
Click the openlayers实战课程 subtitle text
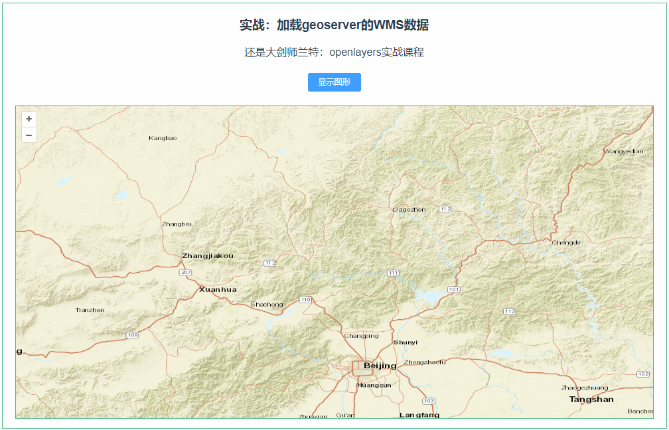coord(334,51)
